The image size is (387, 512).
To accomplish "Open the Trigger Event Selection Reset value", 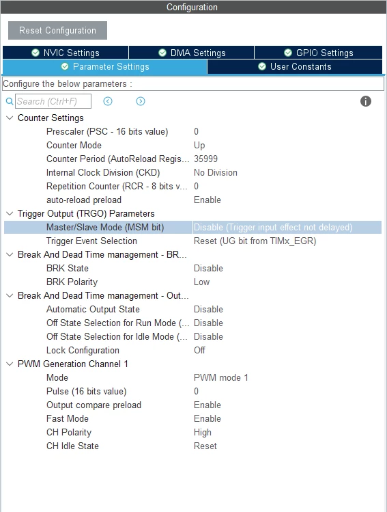I will click(255, 241).
